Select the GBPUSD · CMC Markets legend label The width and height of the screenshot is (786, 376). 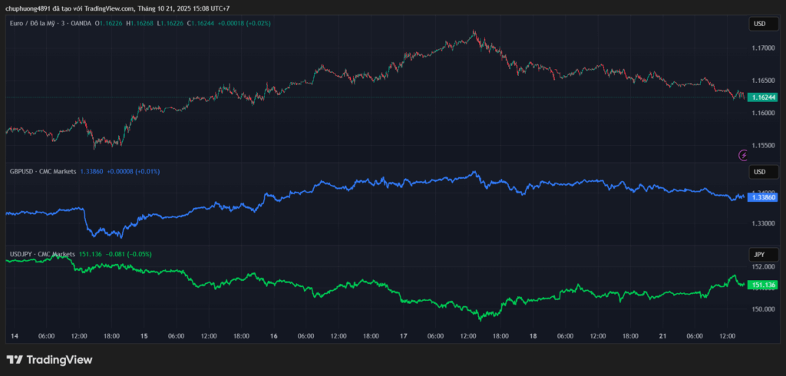pyautogui.click(x=42, y=171)
